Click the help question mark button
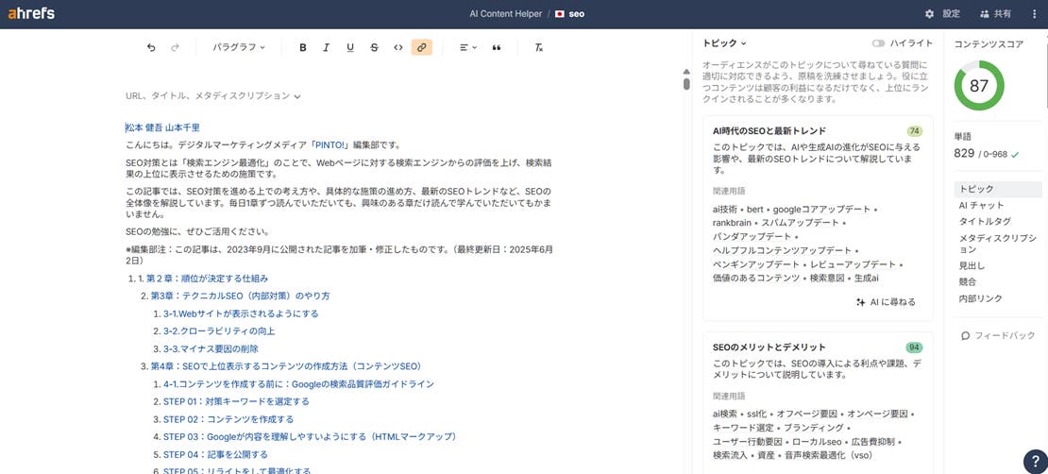Viewport: 1048px width, 474px height. pyautogui.click(x=1034, y=461)
